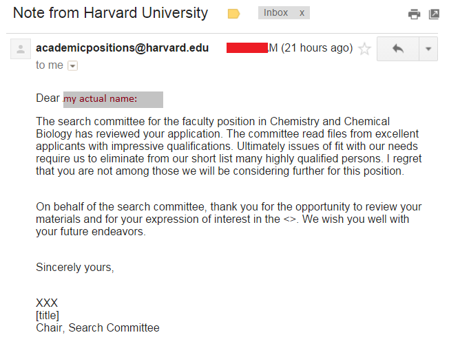Print this email using the printer icon
The height and width of the screenshot is (346, 449).
click(x=414, y=14)
